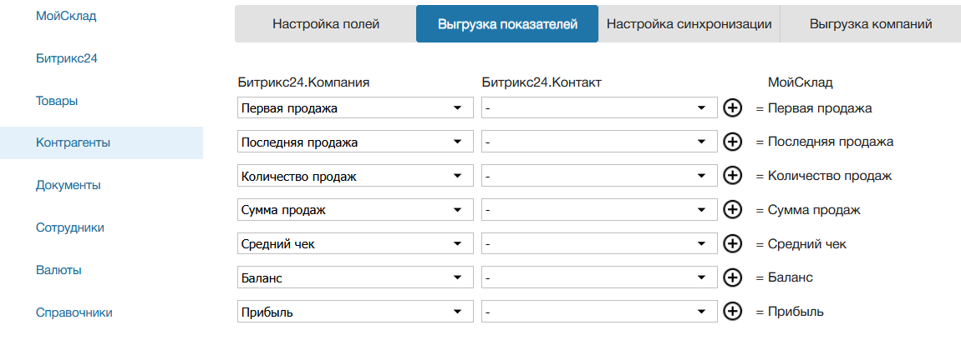Screen dimensions: 961x345
Task: Open the contact dropdown in the Баланс row
Action: pyautogui.click(x=599, y=277)
